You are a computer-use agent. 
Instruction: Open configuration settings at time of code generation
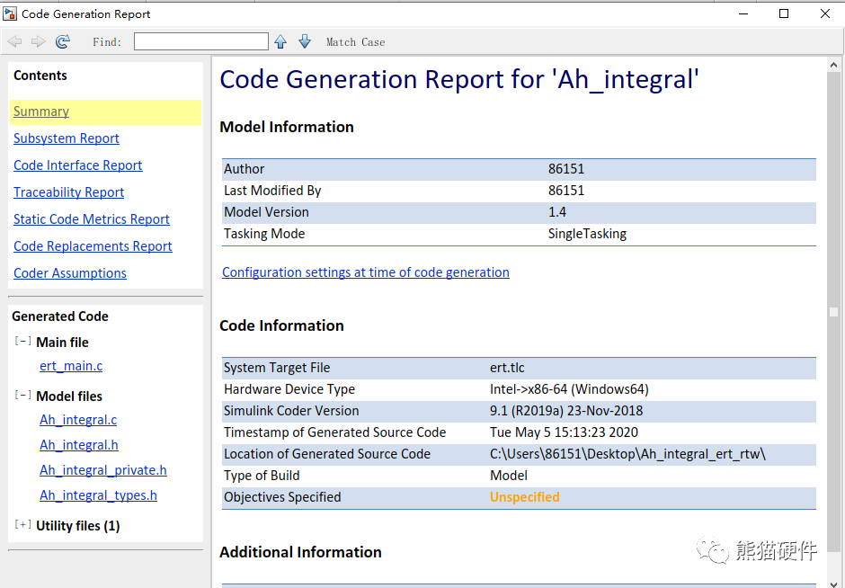(366, 272)
